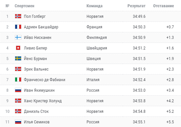Select the Команда column header
The height and width of the screenshot is (127, 181).
pyautogui.click(x=94, y=6)
